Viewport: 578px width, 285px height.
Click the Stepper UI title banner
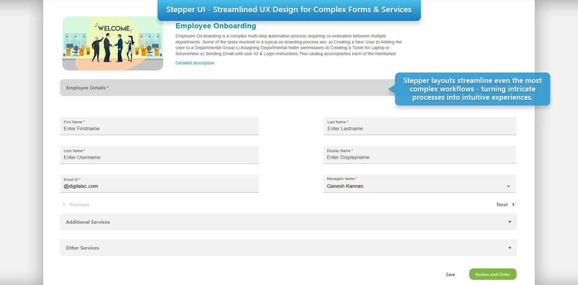pos(289,10)
